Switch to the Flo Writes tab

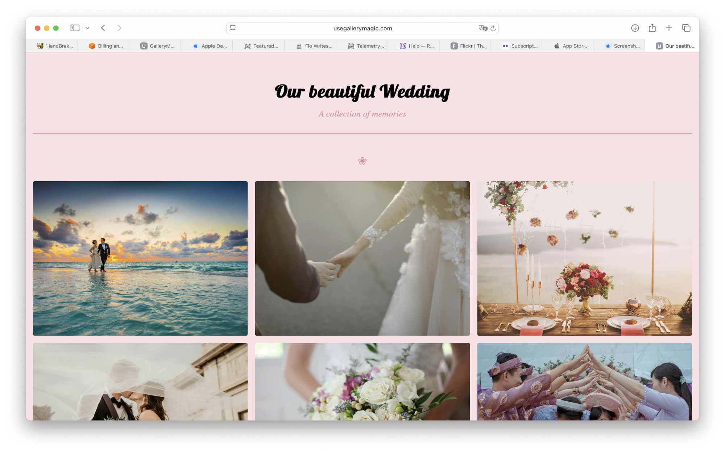(x=314, y=46)
